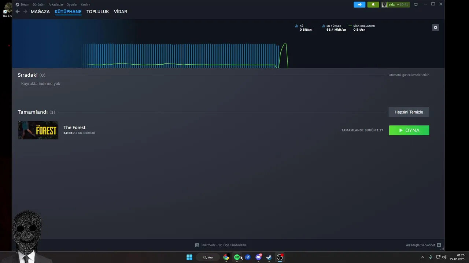Open download settings gear icon

point(435,27)
